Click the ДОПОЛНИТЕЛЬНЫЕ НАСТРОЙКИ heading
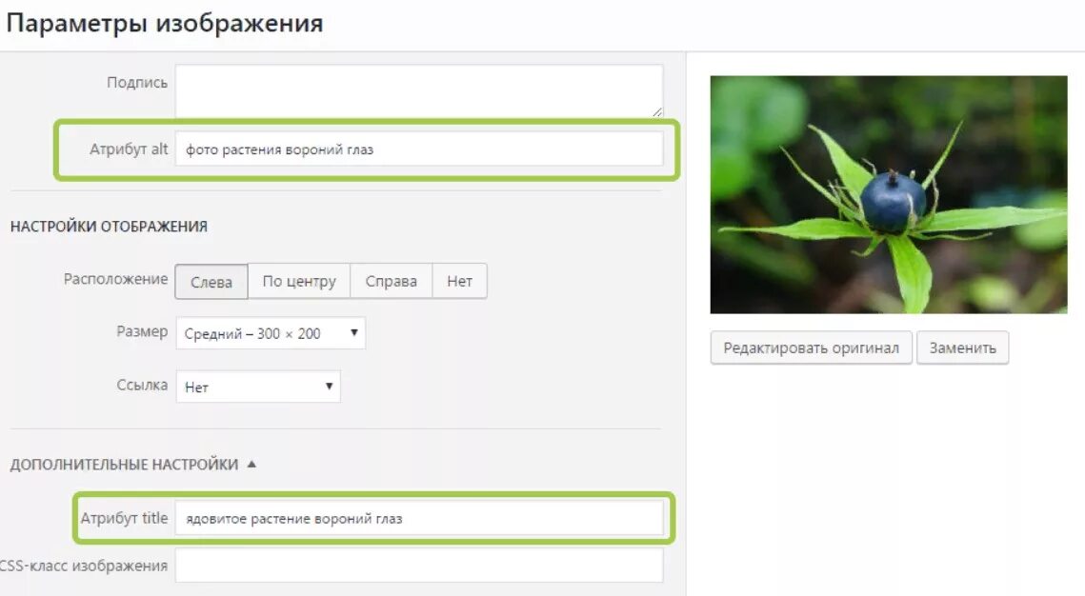 coord(124,465)
